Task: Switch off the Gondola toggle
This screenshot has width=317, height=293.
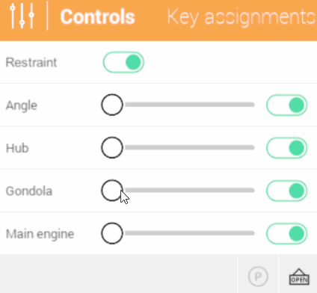Action: click(x=287, y=191)
